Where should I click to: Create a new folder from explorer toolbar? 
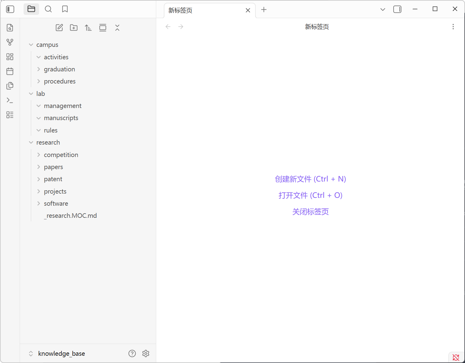74,28
